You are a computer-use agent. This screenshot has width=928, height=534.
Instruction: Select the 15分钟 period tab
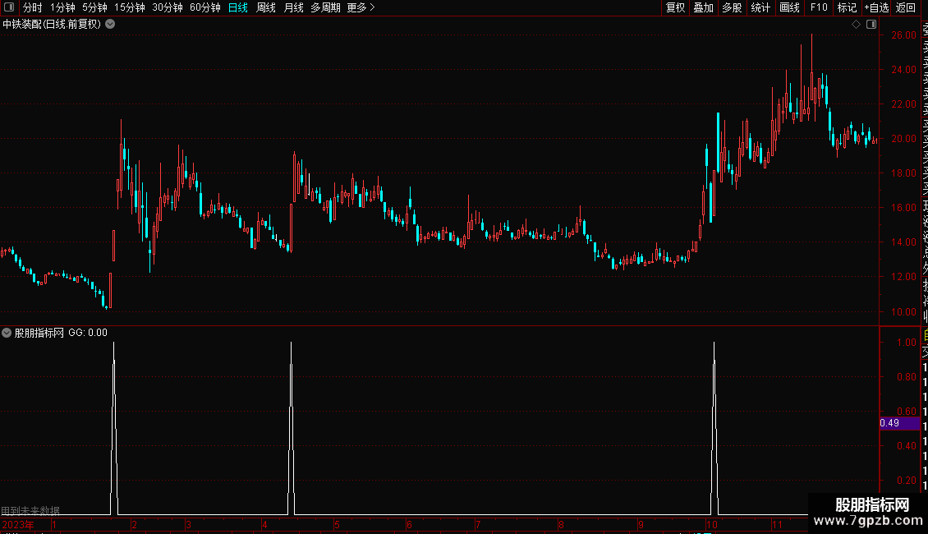[x=129, y=7]
